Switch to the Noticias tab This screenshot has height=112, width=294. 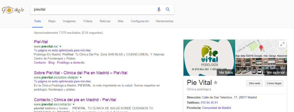105,21
